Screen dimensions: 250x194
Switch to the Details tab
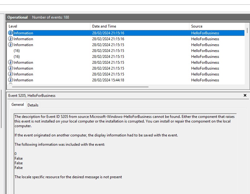(x=33, y=105)
